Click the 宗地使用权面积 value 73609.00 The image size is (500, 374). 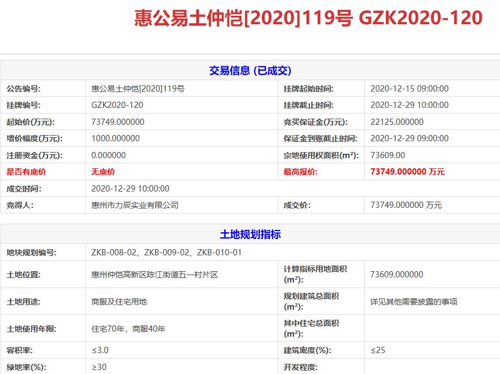[387, 155]
